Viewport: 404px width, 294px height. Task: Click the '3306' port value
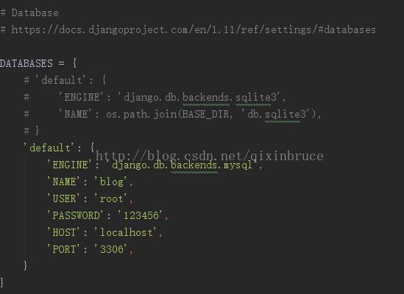[112, 249]
